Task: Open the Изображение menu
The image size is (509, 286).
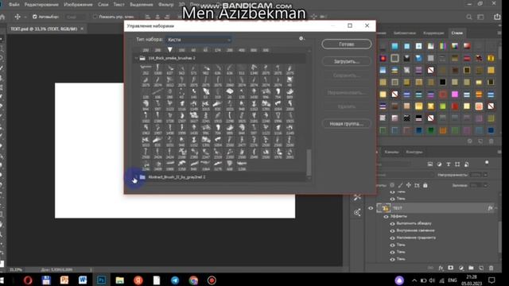Action: pos(78,5)
